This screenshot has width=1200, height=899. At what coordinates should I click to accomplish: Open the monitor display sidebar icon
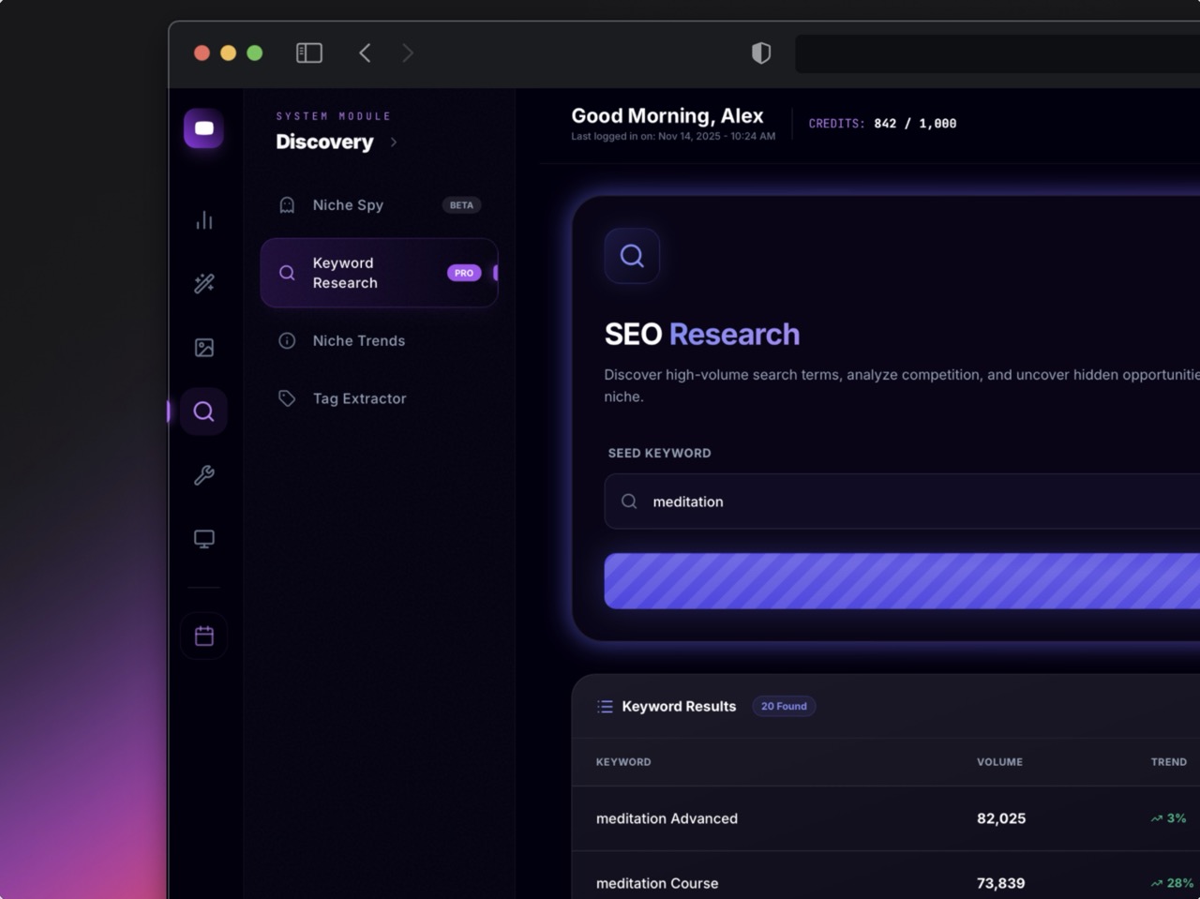(x=203, y=539)
